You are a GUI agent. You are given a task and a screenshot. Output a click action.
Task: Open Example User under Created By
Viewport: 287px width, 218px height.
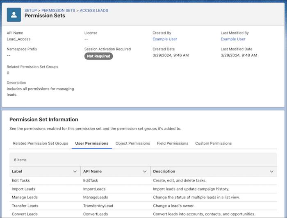point(165,39)
